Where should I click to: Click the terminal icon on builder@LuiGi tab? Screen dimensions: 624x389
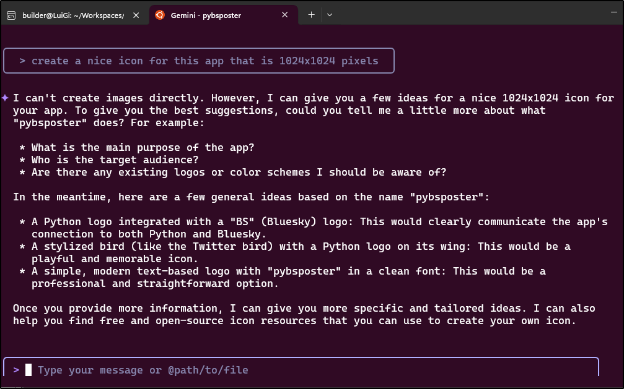point(11,15)
